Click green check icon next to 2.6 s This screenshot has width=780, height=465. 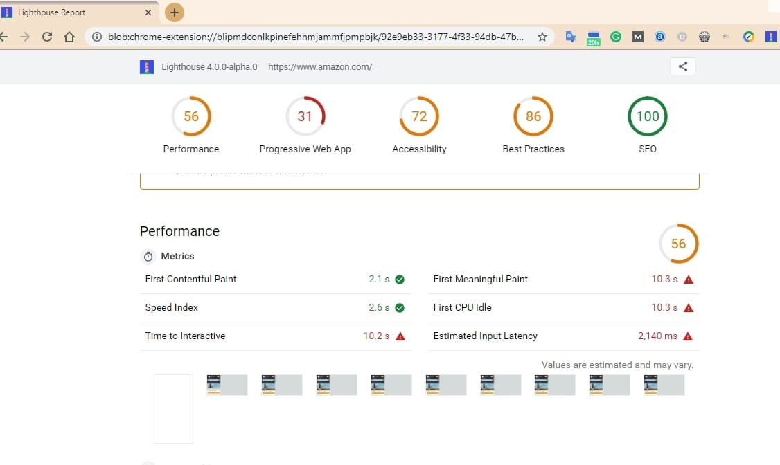[x=400, y=308]
